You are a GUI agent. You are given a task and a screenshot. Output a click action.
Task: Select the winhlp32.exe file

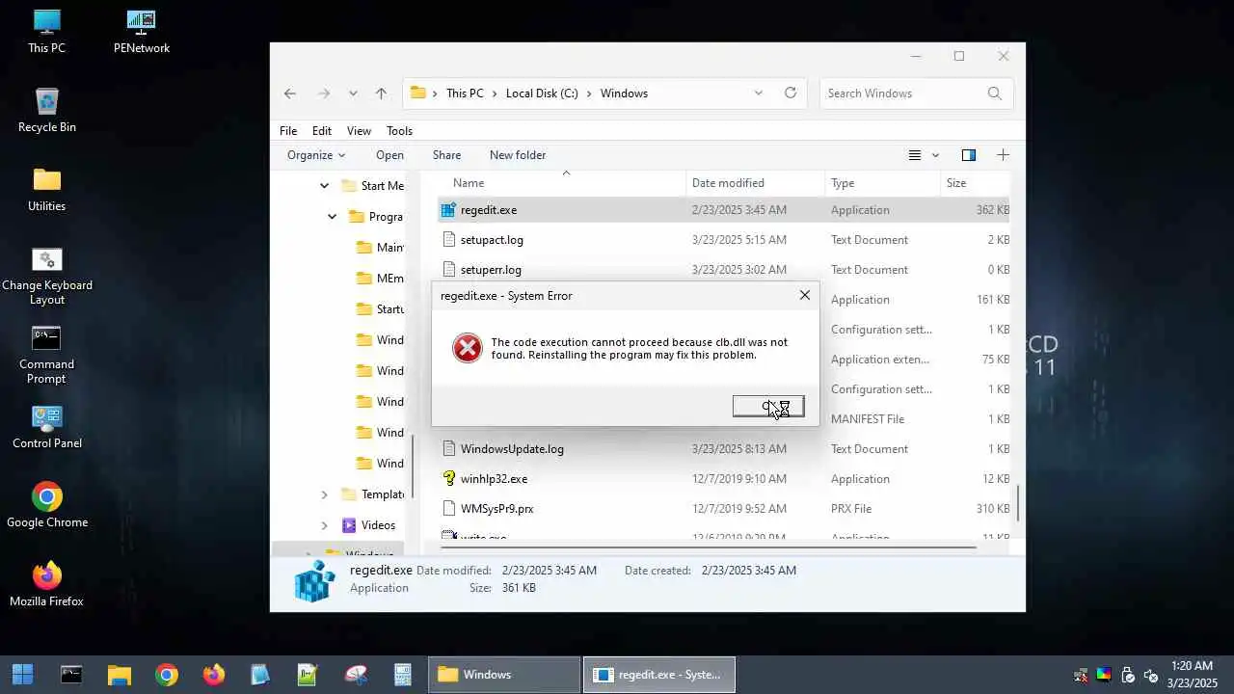[494, 479]
